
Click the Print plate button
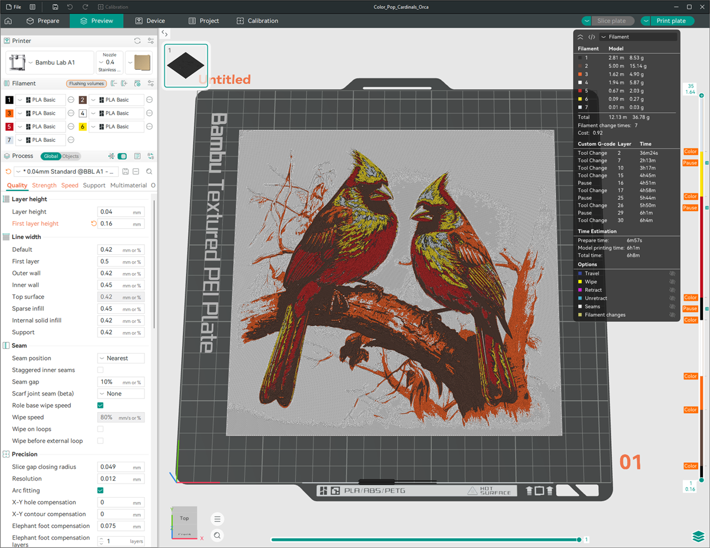click(x=671, y=21)
